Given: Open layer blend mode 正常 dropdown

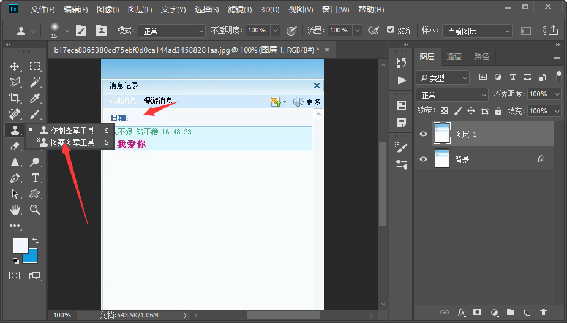Looking at the screenshot, I should coord(452,95).
